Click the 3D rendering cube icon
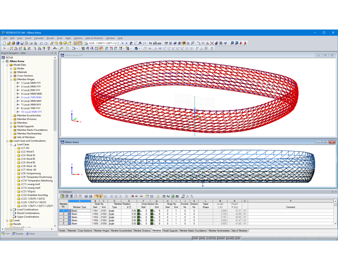This screenshot has height=270, width=338. [136, 48]
